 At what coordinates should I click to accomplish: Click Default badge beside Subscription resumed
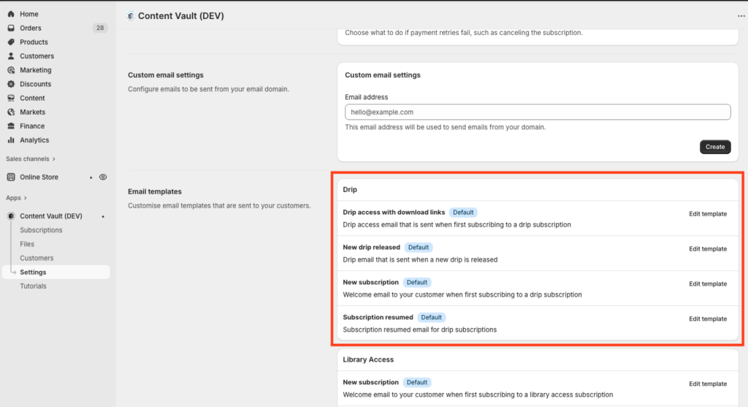pyautogui.click(x=431, y=317)
